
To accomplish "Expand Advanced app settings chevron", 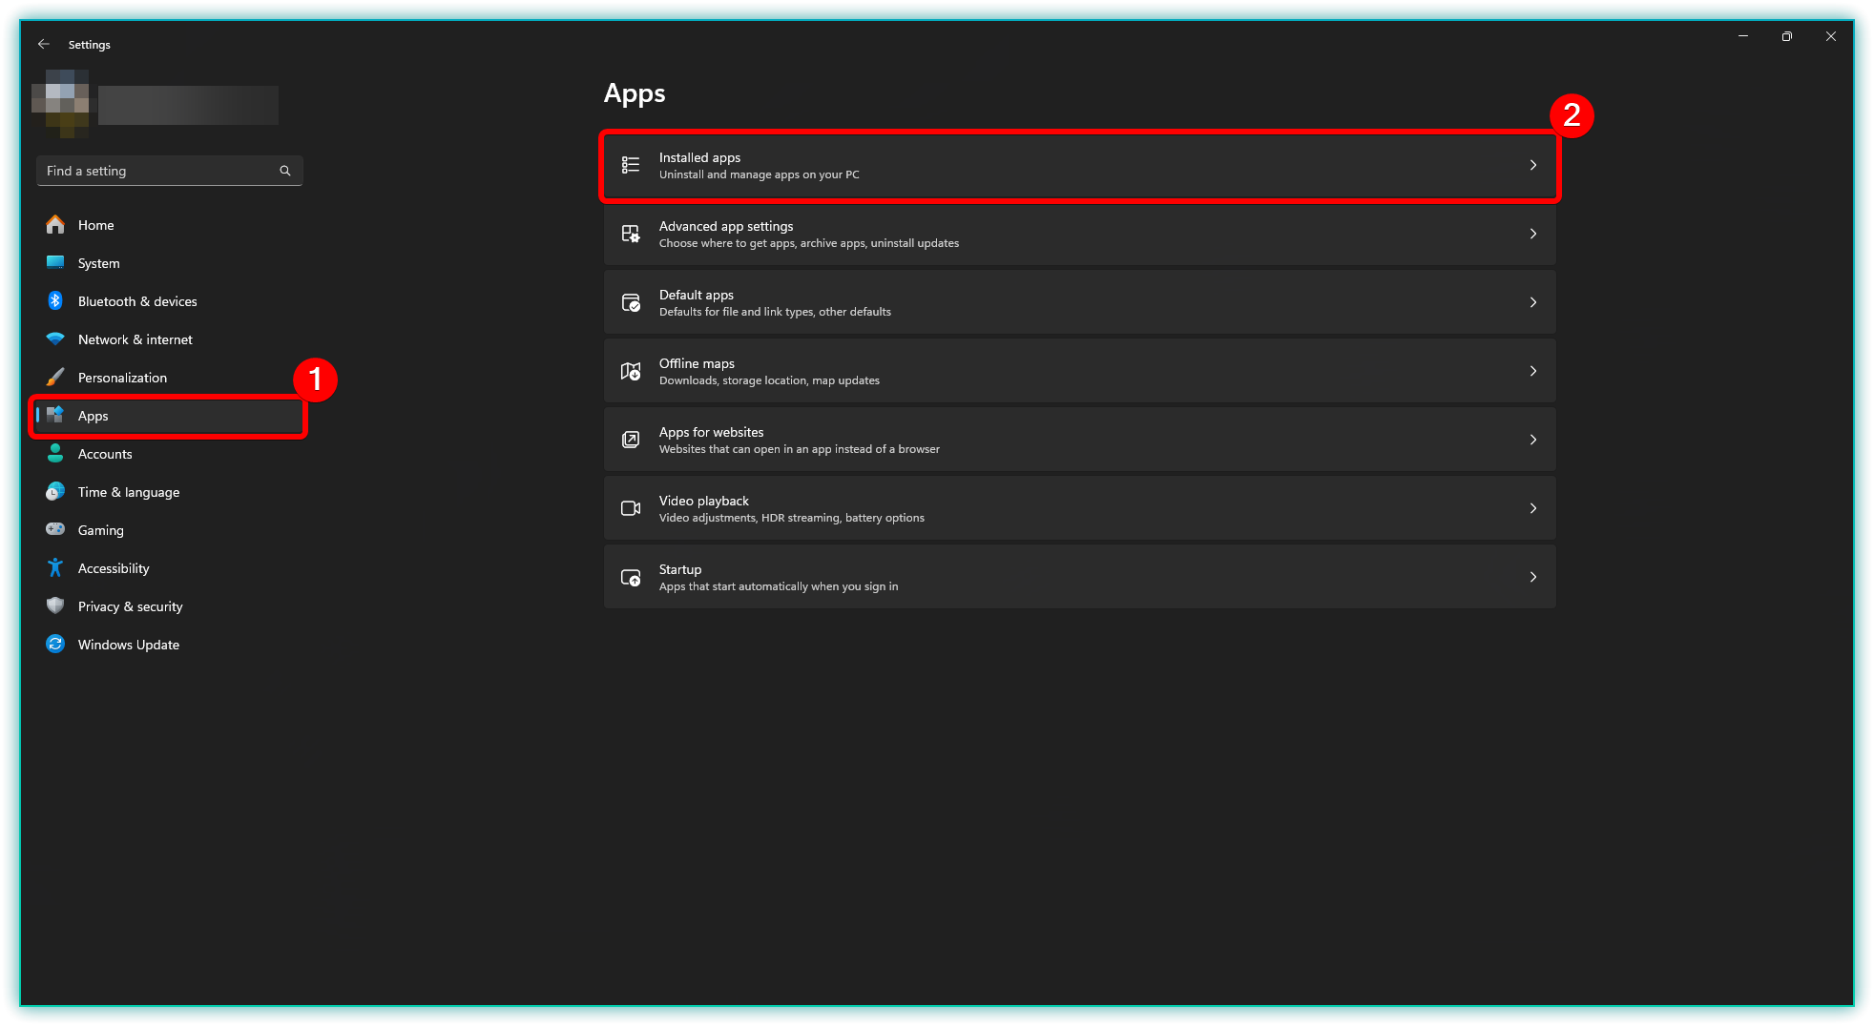I will click(1532, 234).
